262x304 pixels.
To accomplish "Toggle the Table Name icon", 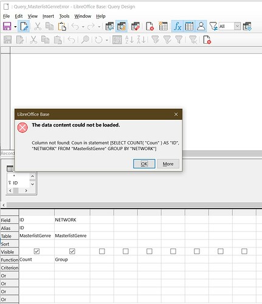I will tap(189, 26).
